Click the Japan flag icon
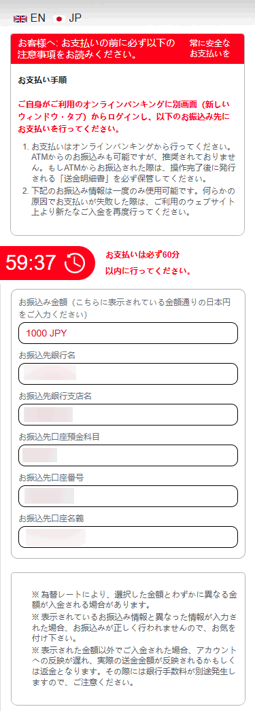Screen dimensions: 255x711 click(59, 18)
